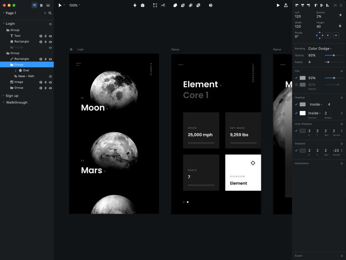The image size is (346, 260).
Task: Open the Inside dropdown for weight 4 border
Action: coord(316,104)
